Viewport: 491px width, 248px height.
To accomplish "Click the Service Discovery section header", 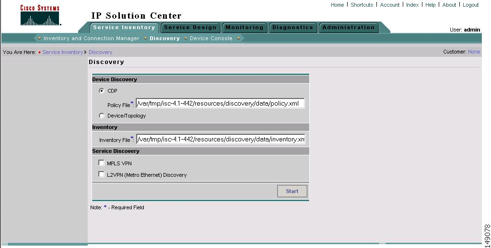I will pos(200,151).
